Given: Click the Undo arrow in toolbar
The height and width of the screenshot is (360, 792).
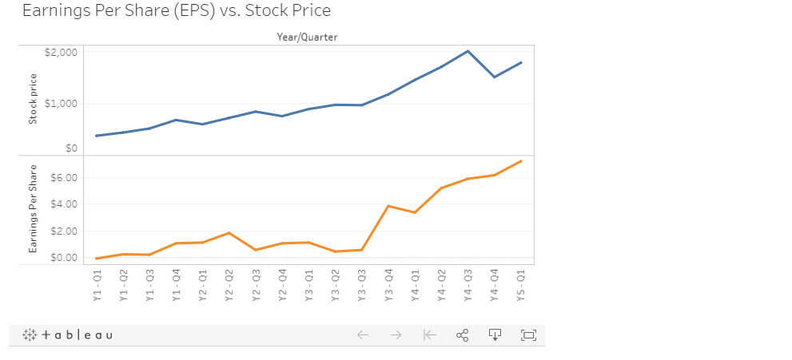Looking at the screenshot, I should [x=363, y=335].
